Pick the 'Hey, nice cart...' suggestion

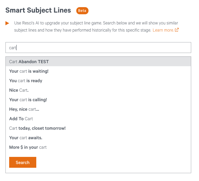[x=98, y=109]
